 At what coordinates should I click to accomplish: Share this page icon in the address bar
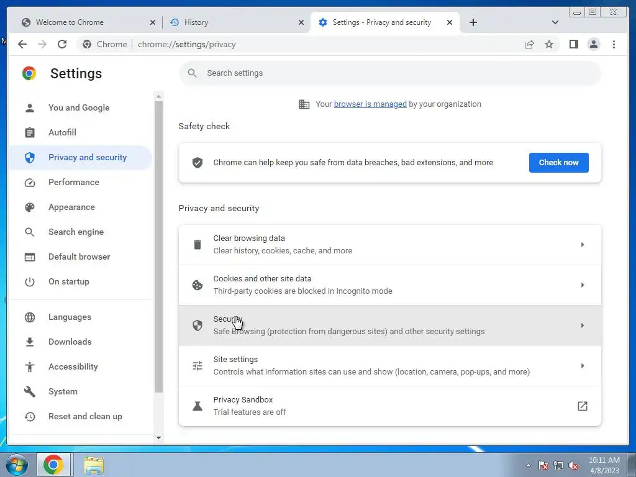pyautogui.click(x=529, y=44)
